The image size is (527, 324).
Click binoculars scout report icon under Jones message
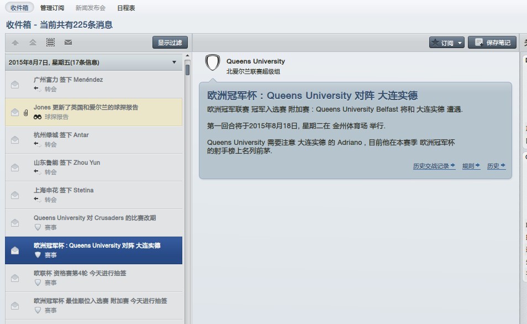(38, 117)
